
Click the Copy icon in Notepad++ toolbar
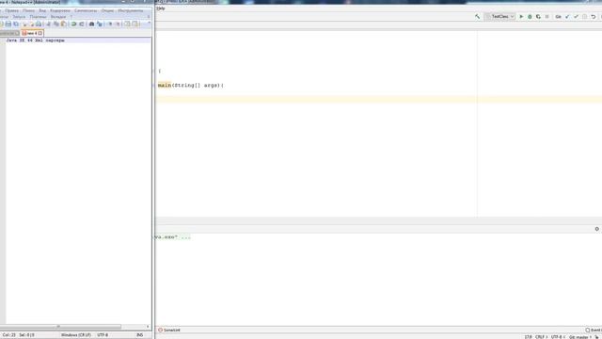click(56, 24)
